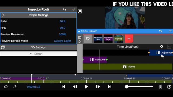Screen dimensions: 173x97
Task: Change the FPS value 30.0
Action: (62, 28)
